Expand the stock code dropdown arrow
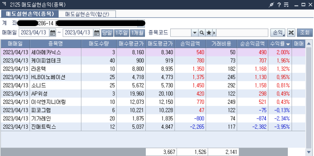 click(194, 33)
